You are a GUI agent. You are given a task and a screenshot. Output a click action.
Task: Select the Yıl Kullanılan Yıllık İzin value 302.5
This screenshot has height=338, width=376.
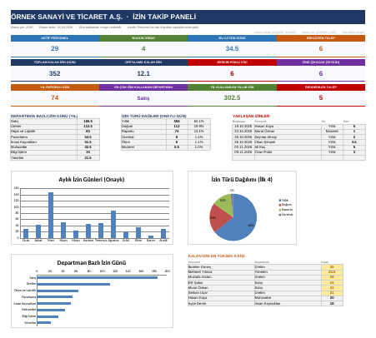232,97
